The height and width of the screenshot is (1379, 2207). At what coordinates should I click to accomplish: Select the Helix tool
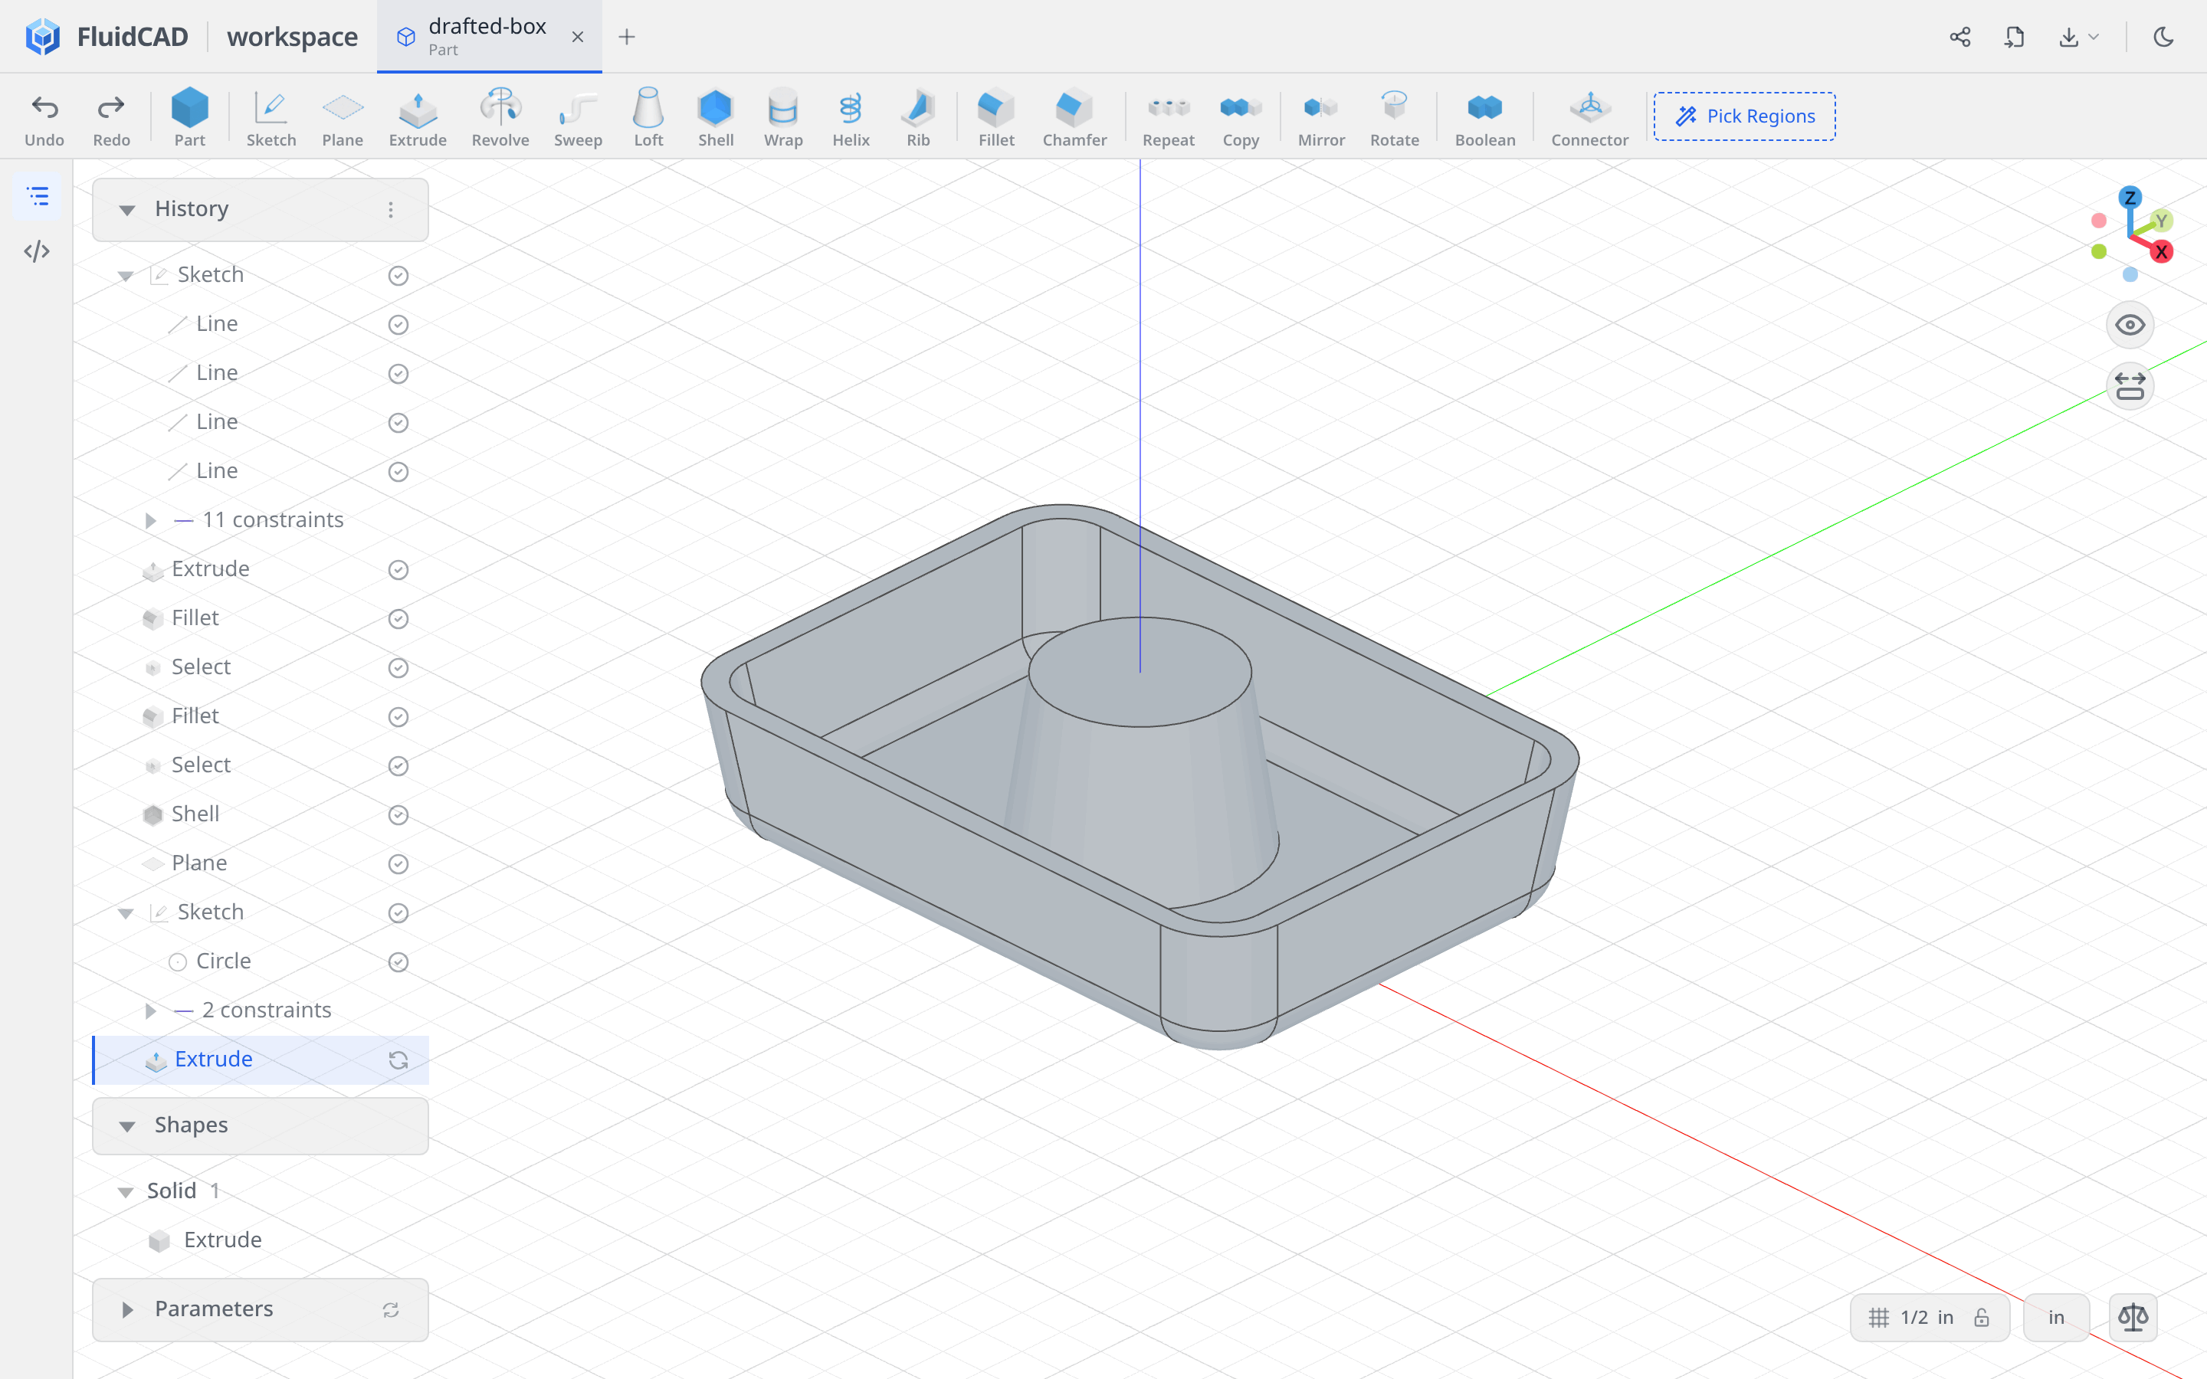coord(851,118)
